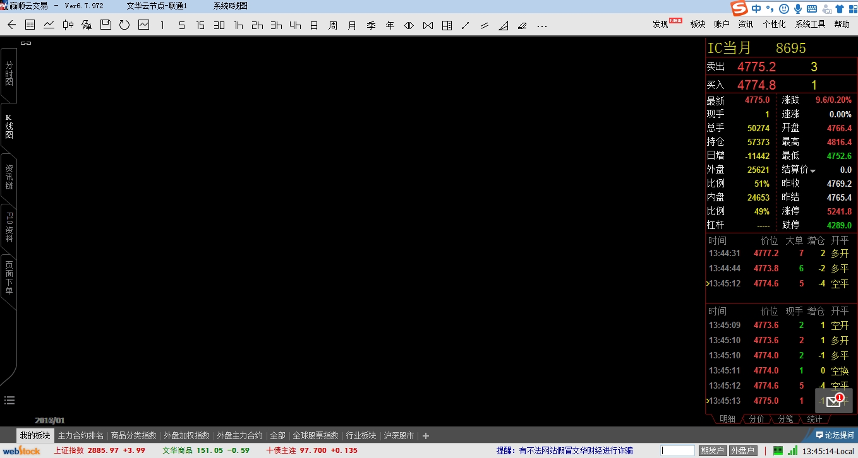Open the 系统工具 menu

pyautogui.click(x=810, y=24)
